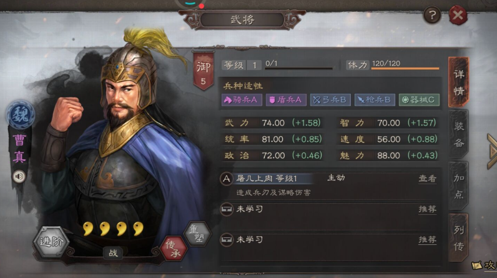Click the 体力 120/120 stamina bar
The image size is (497, 278).
[392, 65]
